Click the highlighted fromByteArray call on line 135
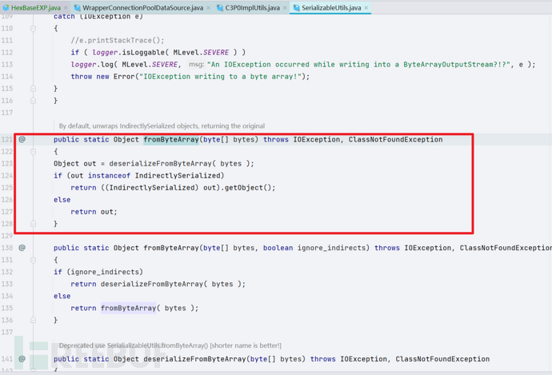This screenshot has width=552, height=375. coord(129,308)
